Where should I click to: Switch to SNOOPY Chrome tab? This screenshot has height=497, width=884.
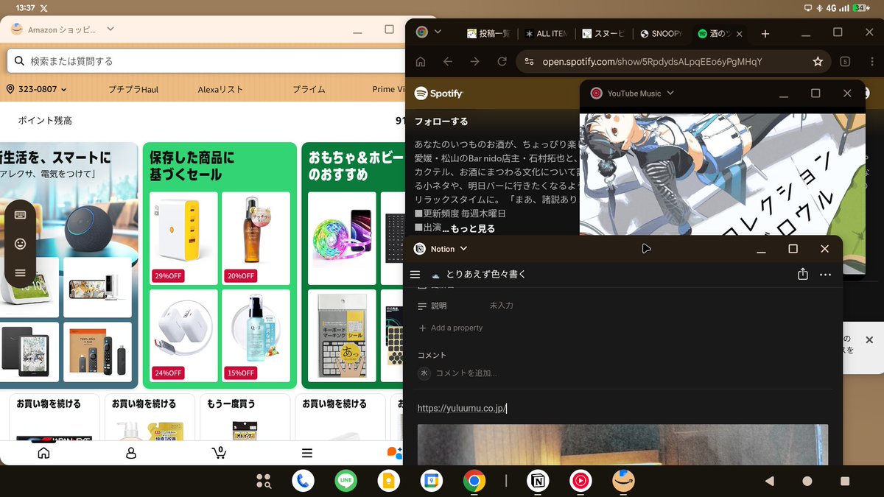click(662, 34)
